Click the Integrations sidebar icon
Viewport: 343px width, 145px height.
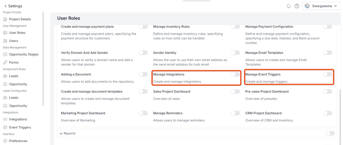tap(5, 119)
